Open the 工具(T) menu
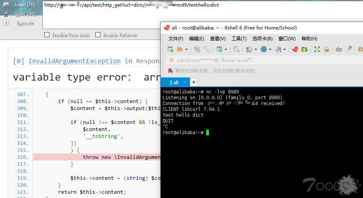 click(239, 38)
